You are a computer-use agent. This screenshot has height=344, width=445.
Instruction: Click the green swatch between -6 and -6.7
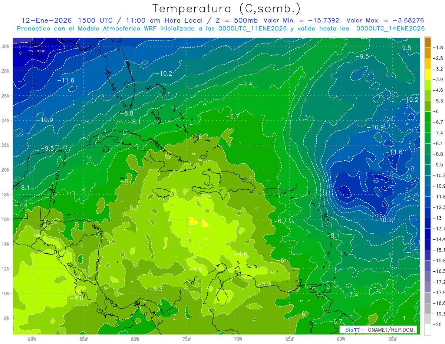click(428, 117)
